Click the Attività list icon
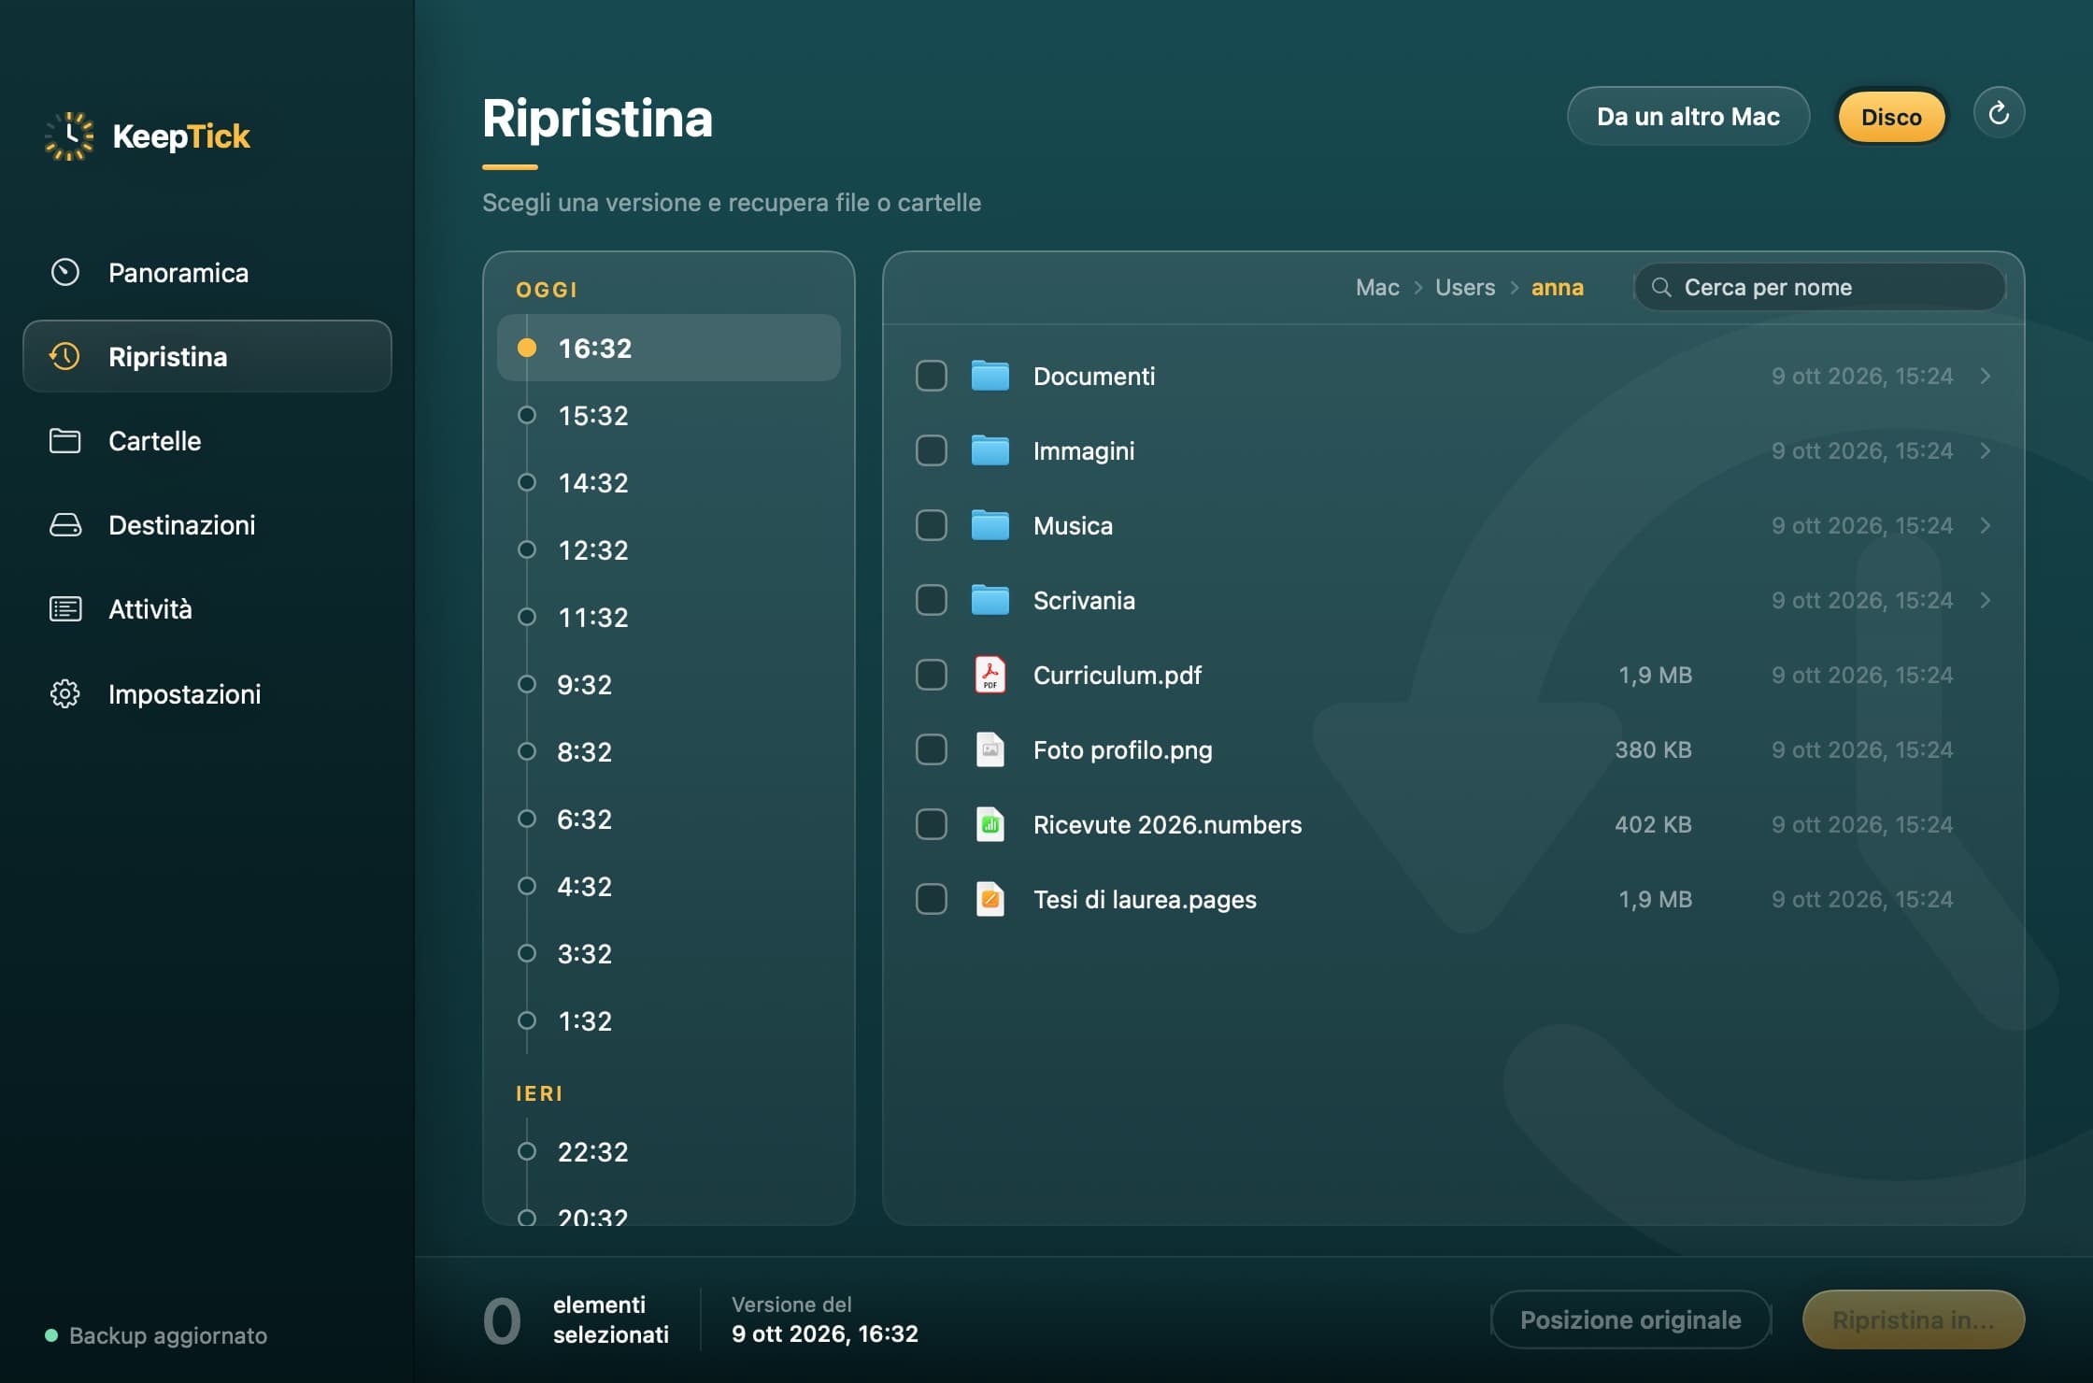This screenshot has height=1383, width=2093. coord(64,608)
